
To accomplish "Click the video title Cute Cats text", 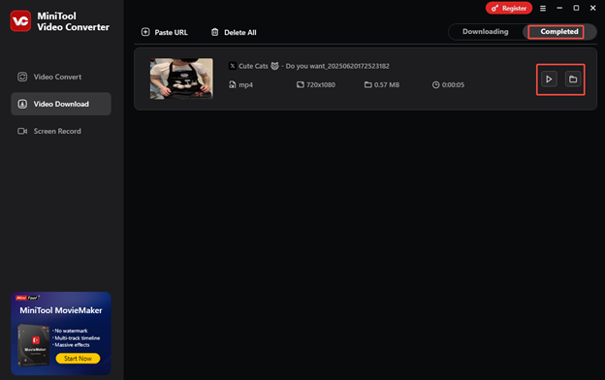I will click(314, 66).
